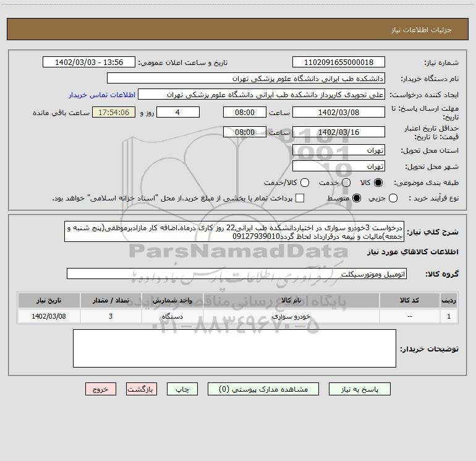The height and width of the screenshot is (461, 476).
Task: Tick the اسناد خزانه اسلامی payment checkbox
Action: [x=300, y=198]
